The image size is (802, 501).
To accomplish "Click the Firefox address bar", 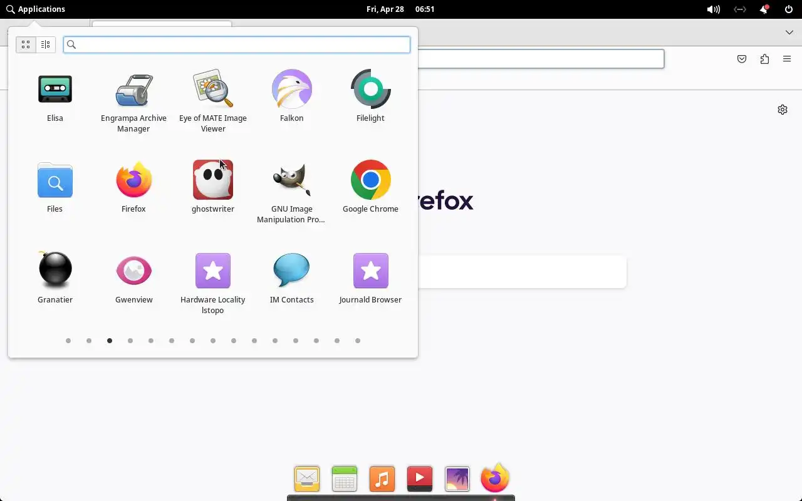I will [x=541, y=59].
